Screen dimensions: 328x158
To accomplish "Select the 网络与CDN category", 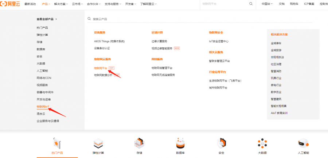I will [x=44, y=78].
